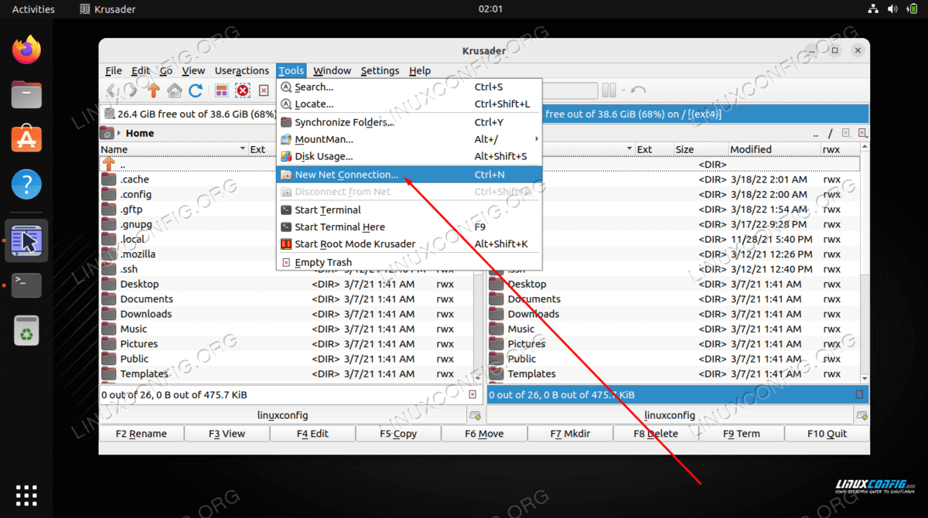Click the F2 Rename button
This screenshot has width=928, height=518.
pos(142,434)
